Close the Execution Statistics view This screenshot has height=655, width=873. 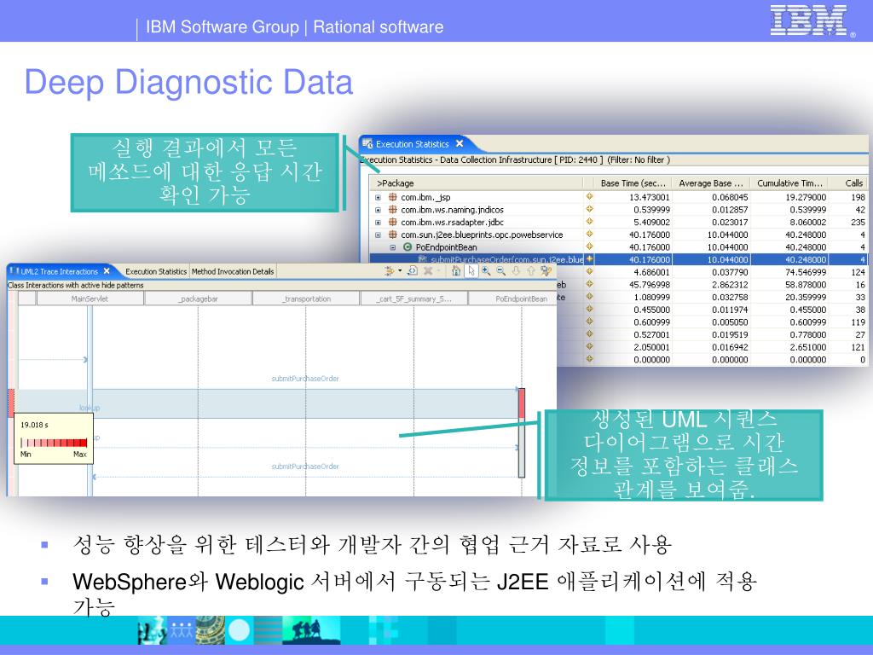coord(460,143)
